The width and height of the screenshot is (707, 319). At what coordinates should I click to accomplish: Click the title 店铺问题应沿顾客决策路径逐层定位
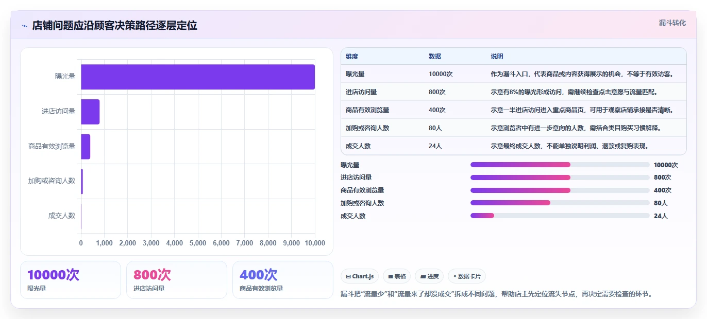pyautogui.click(x=114, y=26)
